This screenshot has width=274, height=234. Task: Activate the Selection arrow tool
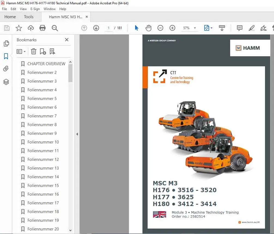pos(137,28)
